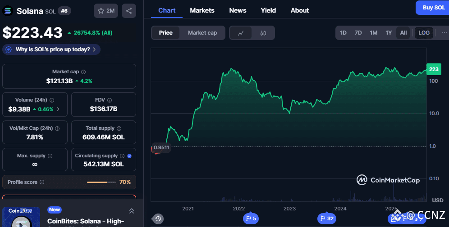
Task: Select the 1Y time range
Action: pyautogui.click(x=389, y=33)
